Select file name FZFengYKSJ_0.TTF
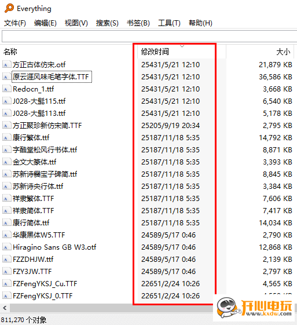 pyautogui.click(x=43, y=295)
